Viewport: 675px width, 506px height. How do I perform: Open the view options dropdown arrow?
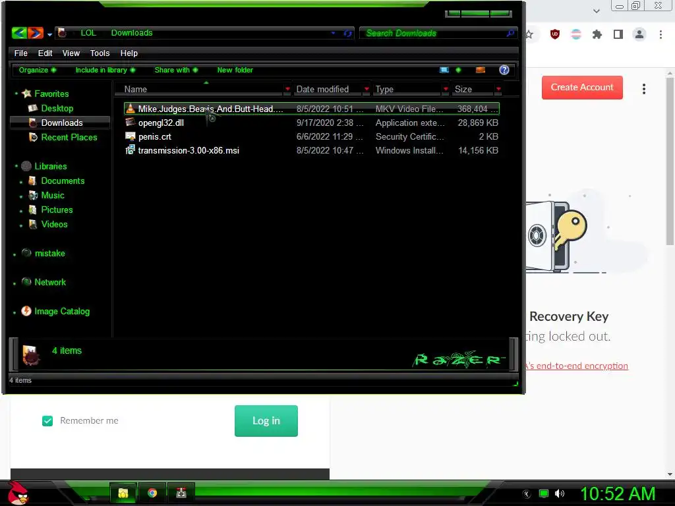pyautogui.click(x=458, y=70)
